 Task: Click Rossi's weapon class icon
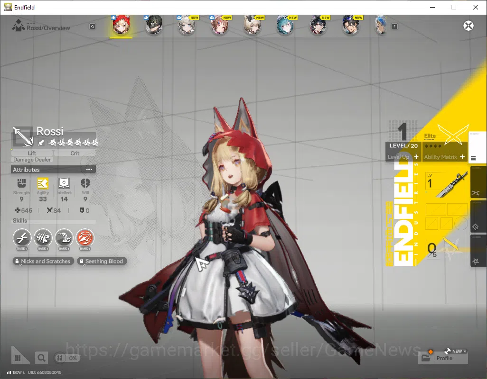click(23, 136)
